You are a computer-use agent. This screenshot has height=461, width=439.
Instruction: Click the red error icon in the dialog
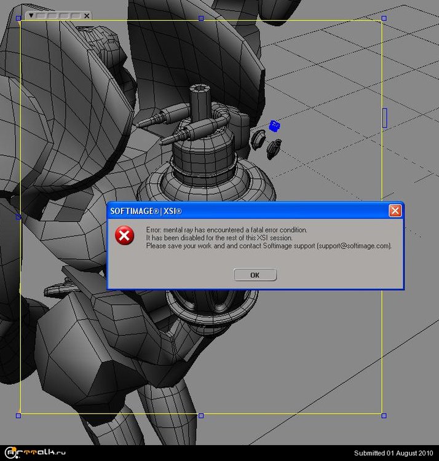[x=125, y=236]
